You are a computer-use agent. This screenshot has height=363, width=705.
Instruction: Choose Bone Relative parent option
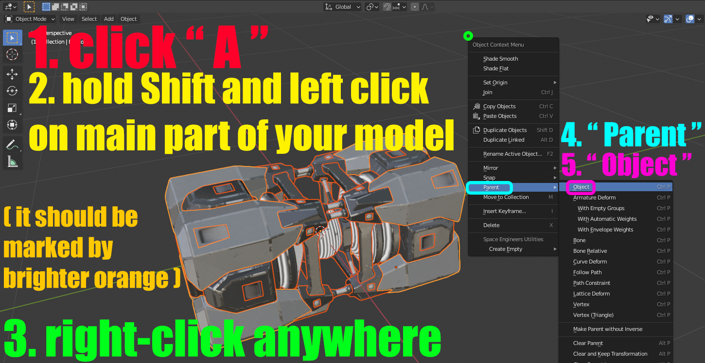[x=616, y=251]
